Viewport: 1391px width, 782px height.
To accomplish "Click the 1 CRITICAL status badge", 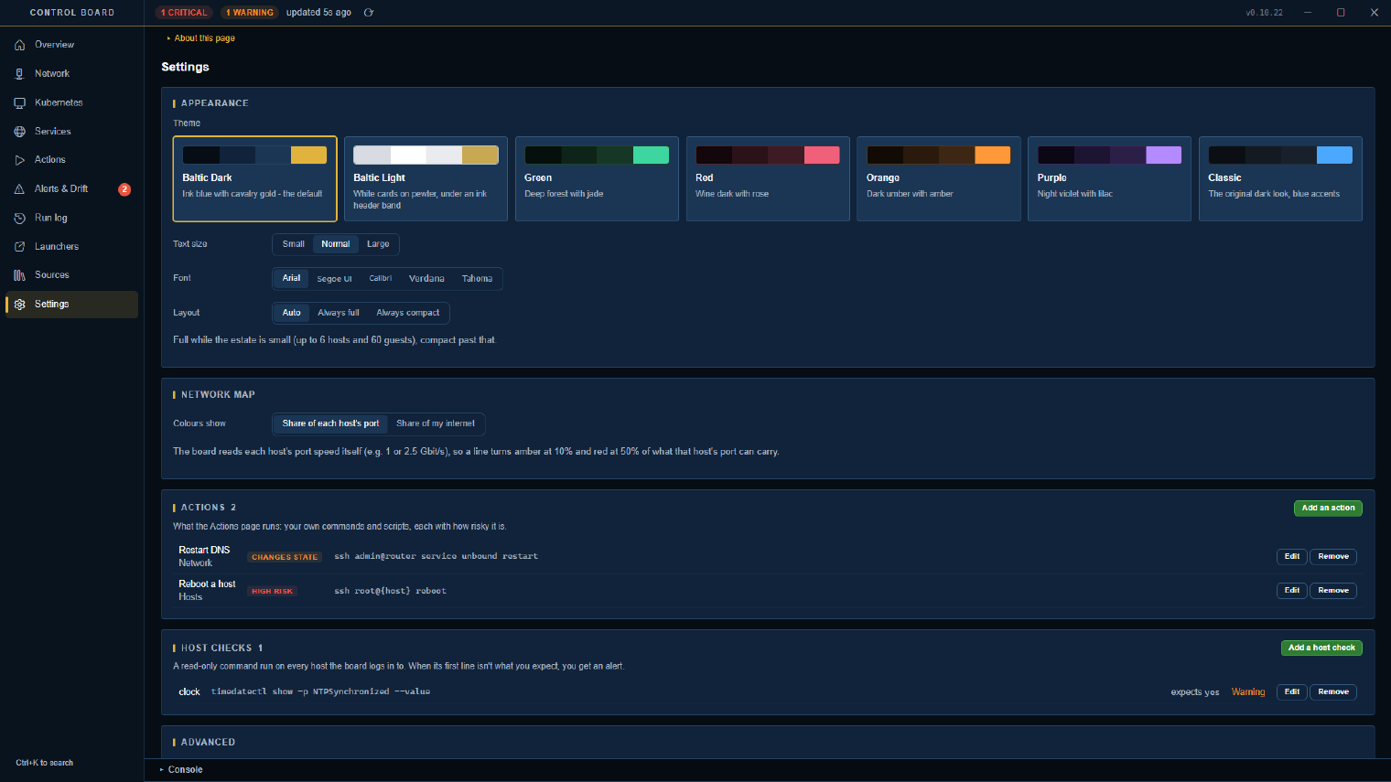I will (x=184, y=13).
